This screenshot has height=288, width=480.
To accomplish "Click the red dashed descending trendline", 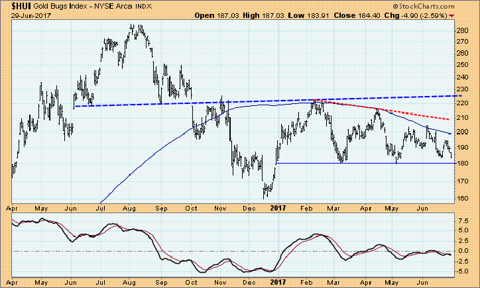I will [x=398, y=111].
